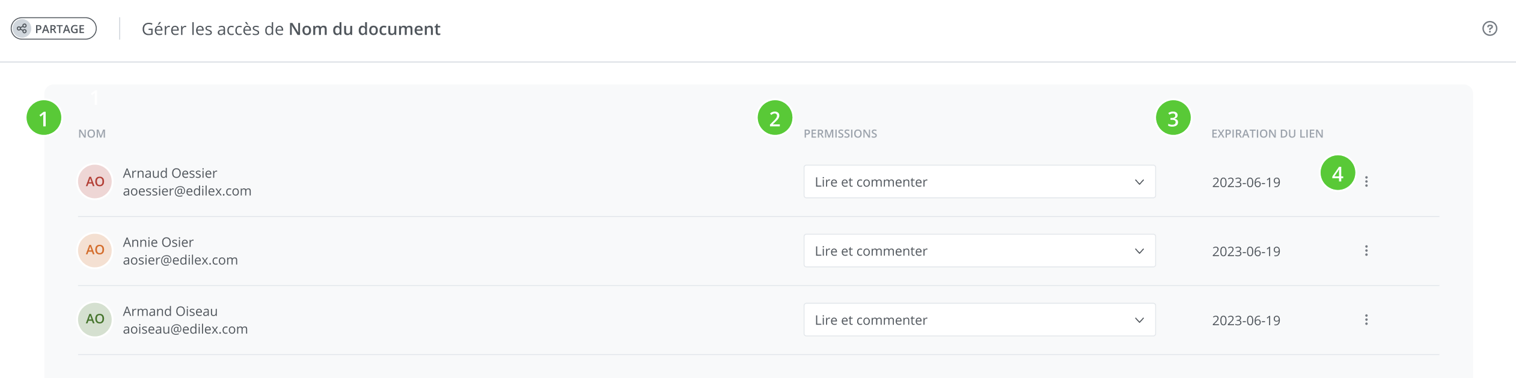This screenshot has width=1516, height=378.
Task: Click the NOM column header
Action: click(x=92, y=134)
